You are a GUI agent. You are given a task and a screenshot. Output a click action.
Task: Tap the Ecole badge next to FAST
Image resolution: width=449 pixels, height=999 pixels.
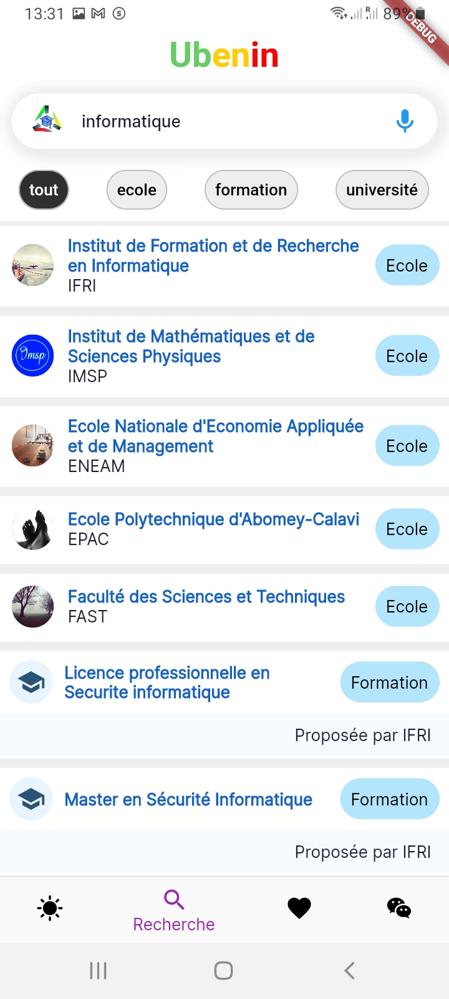[407, 606]
